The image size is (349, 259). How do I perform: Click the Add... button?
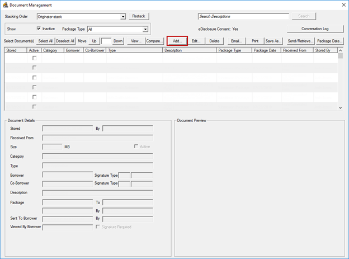coord(177,41)
